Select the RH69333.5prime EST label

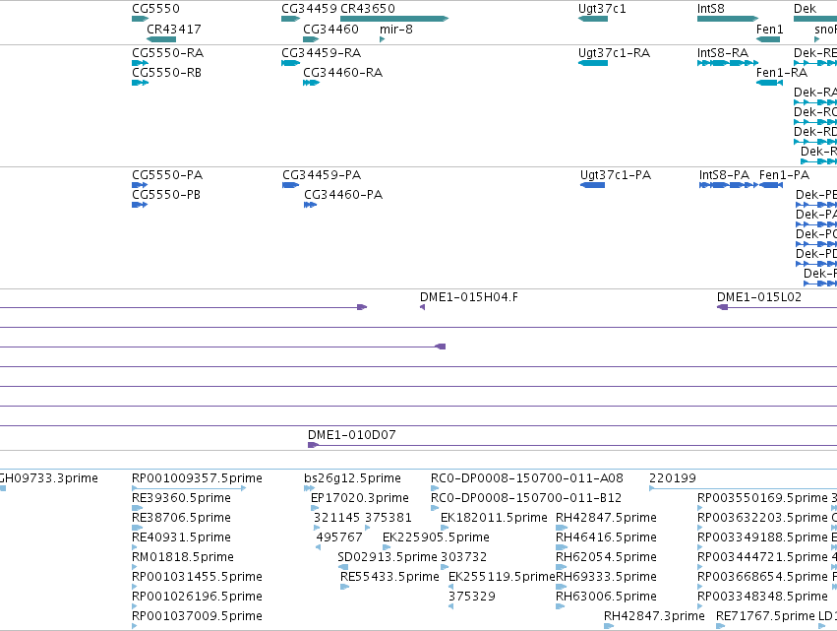(606, 577)
